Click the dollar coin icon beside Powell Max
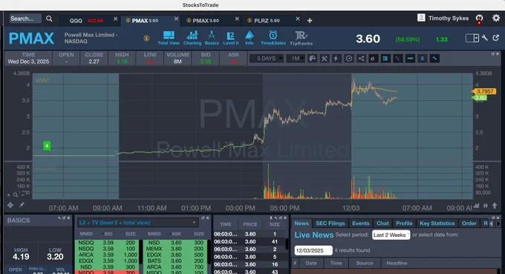The image size is (505, 274). (146, 39)
